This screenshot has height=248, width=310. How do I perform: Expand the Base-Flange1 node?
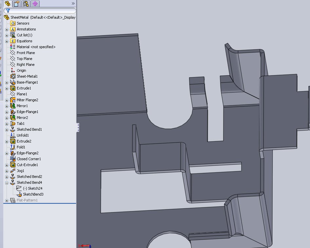click(x=7, y=83)
